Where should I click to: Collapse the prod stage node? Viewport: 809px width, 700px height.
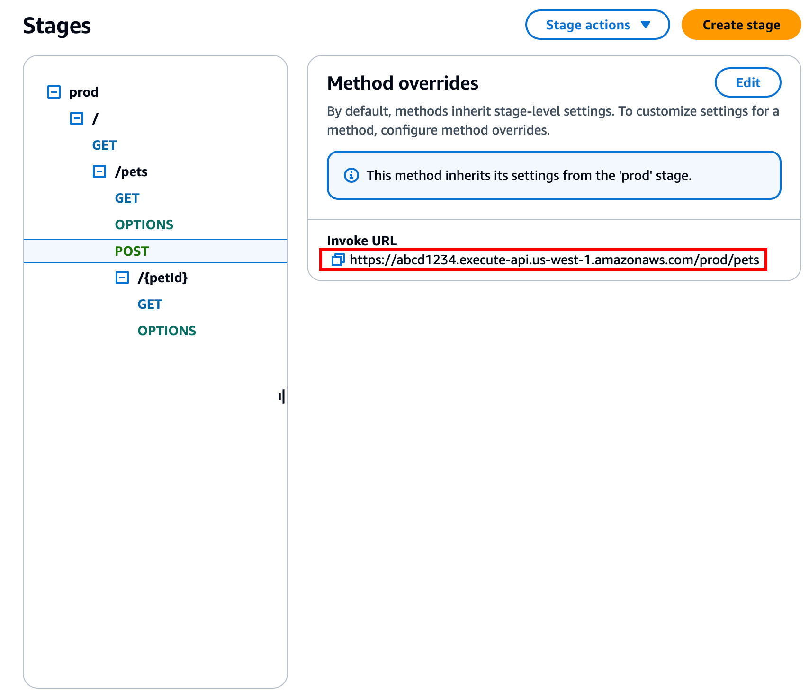(54, 91)
